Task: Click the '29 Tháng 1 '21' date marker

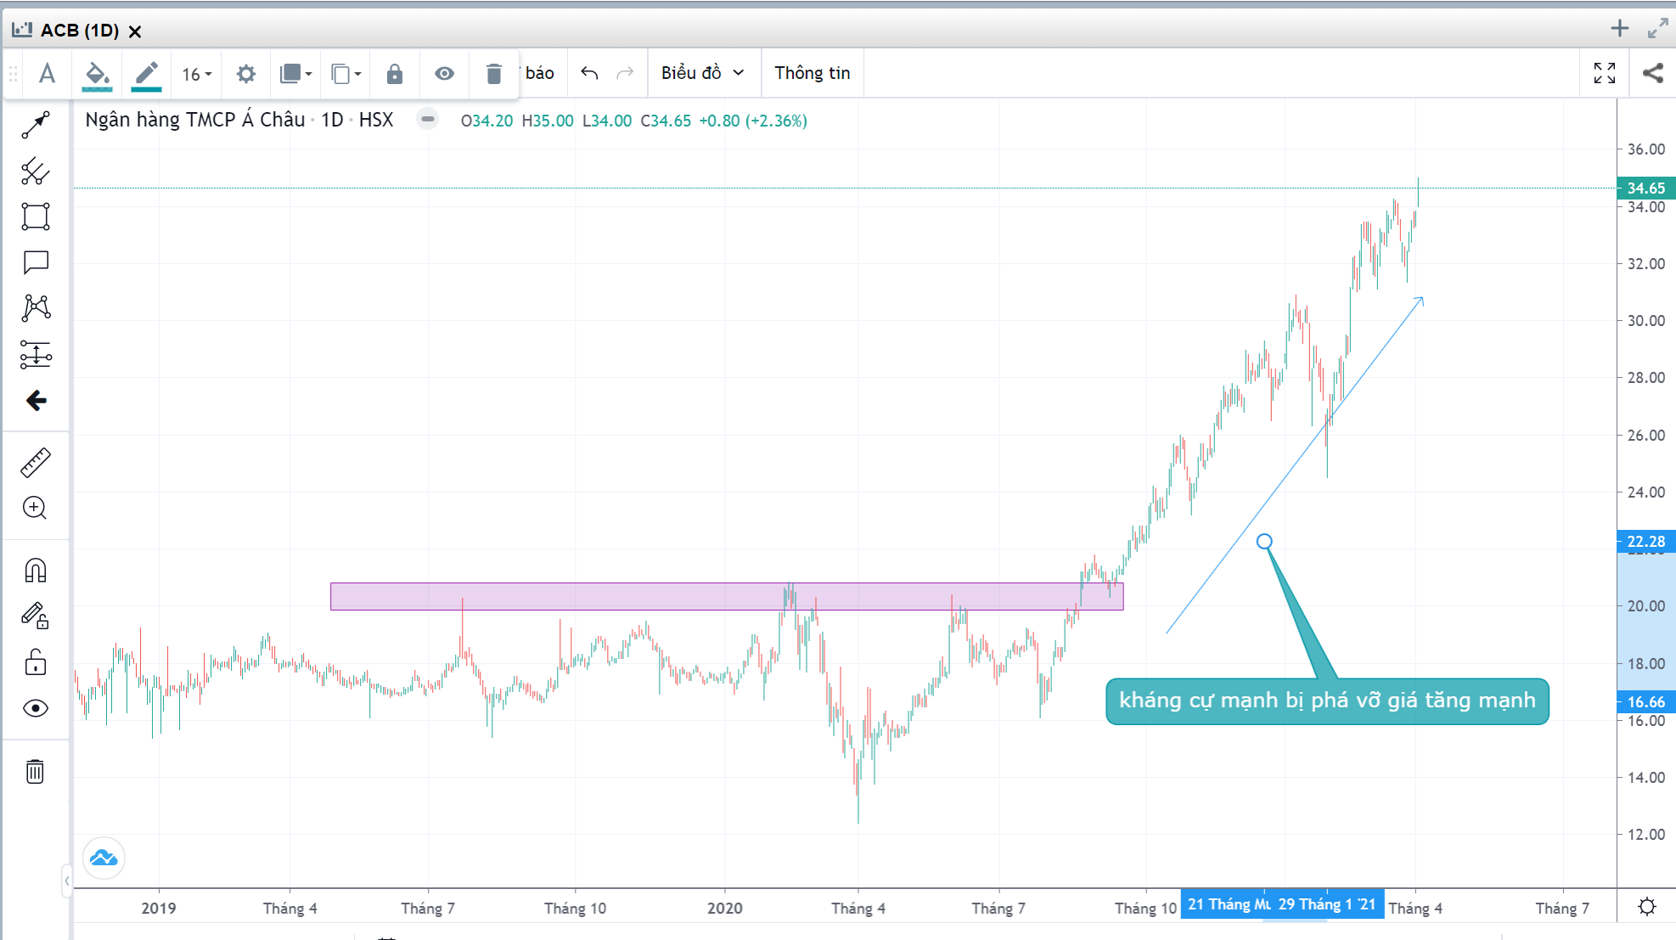Action: coord(1328,904)
